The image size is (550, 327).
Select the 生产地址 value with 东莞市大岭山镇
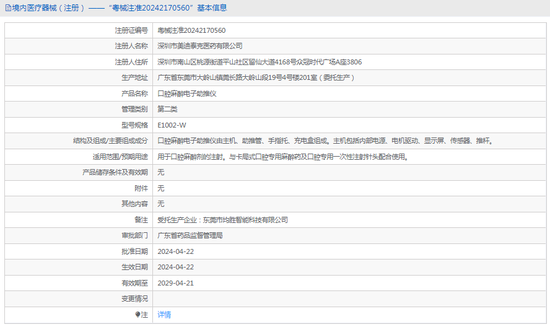tap(256, 77)
